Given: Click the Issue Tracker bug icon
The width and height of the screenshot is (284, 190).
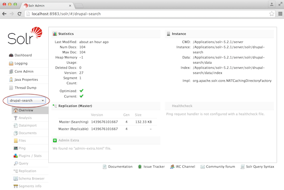Looking at the screenshot, I should [x=140, y=167].
